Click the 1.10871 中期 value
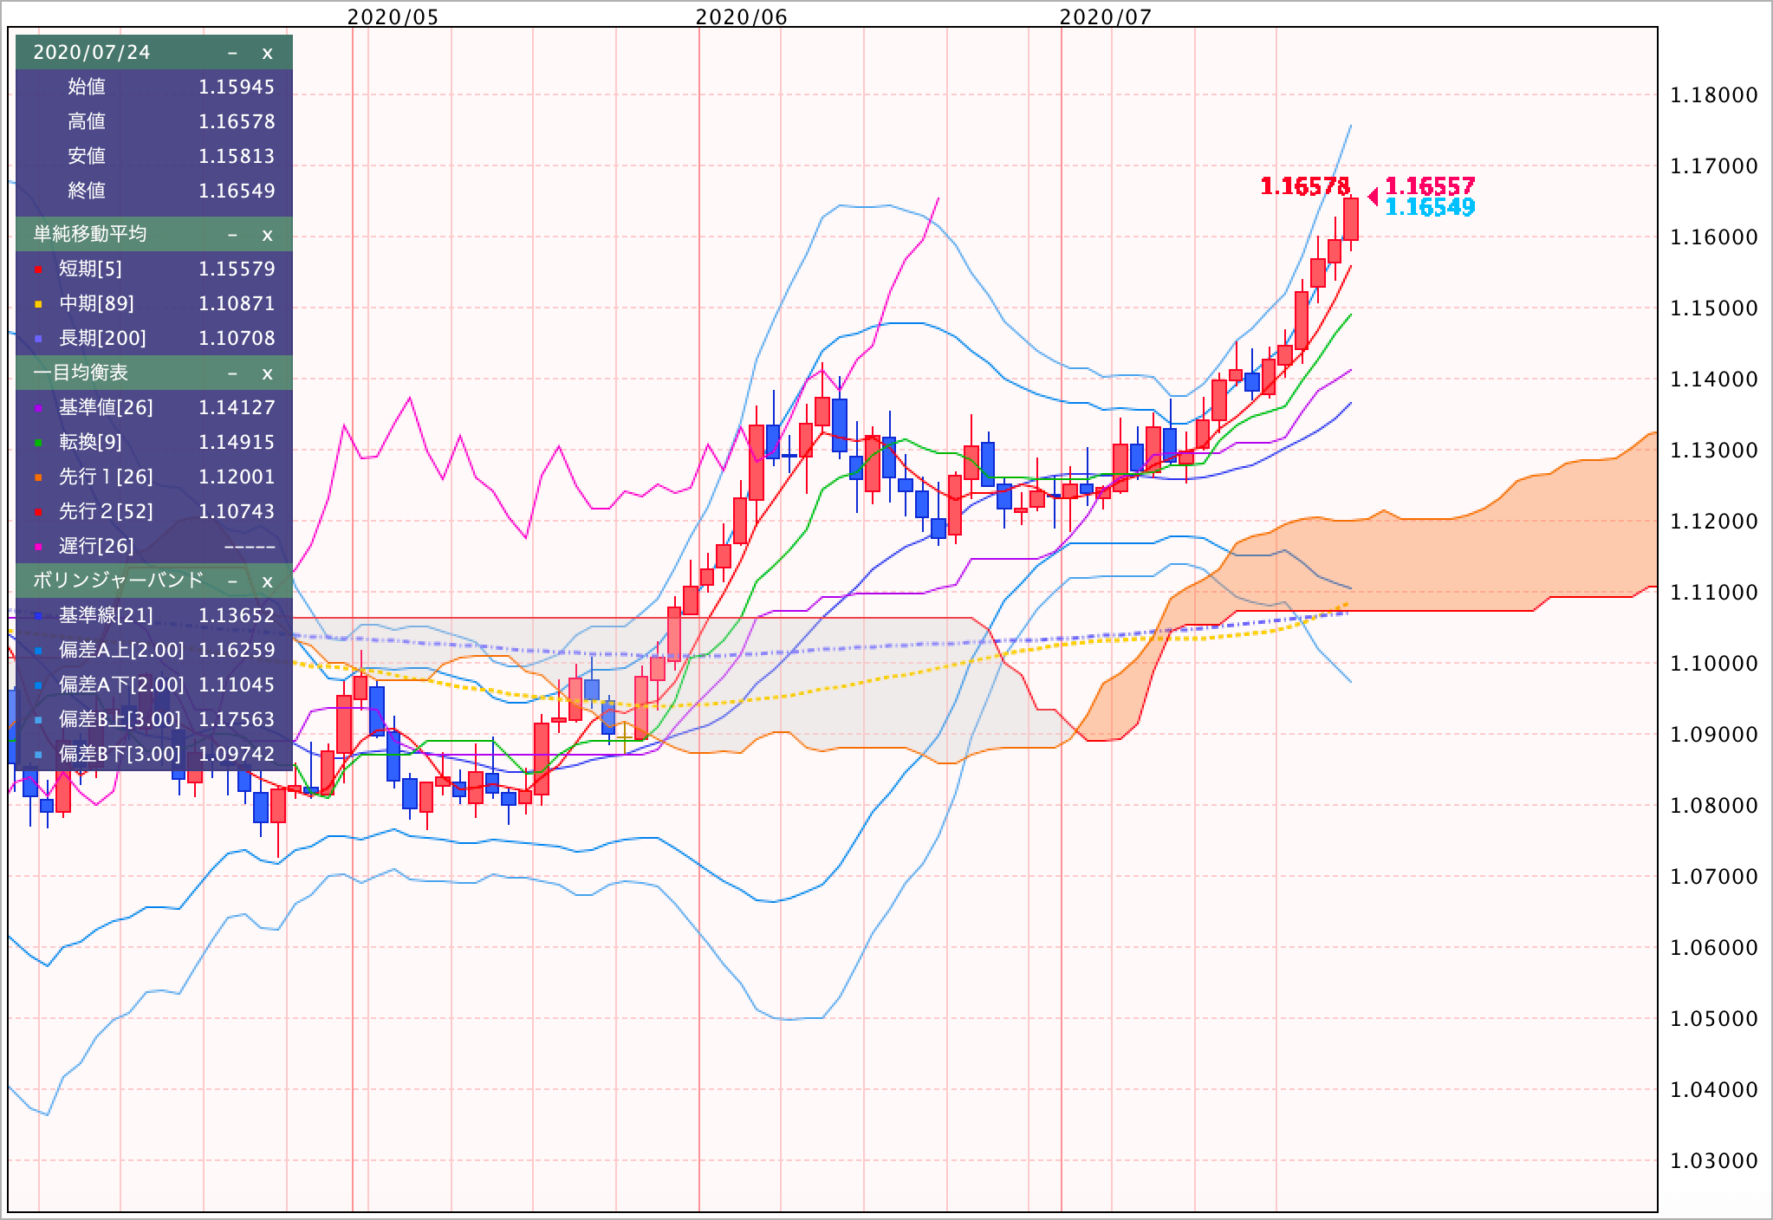The height and width of the screenshot is (1220, 1773). pos(237,303)
